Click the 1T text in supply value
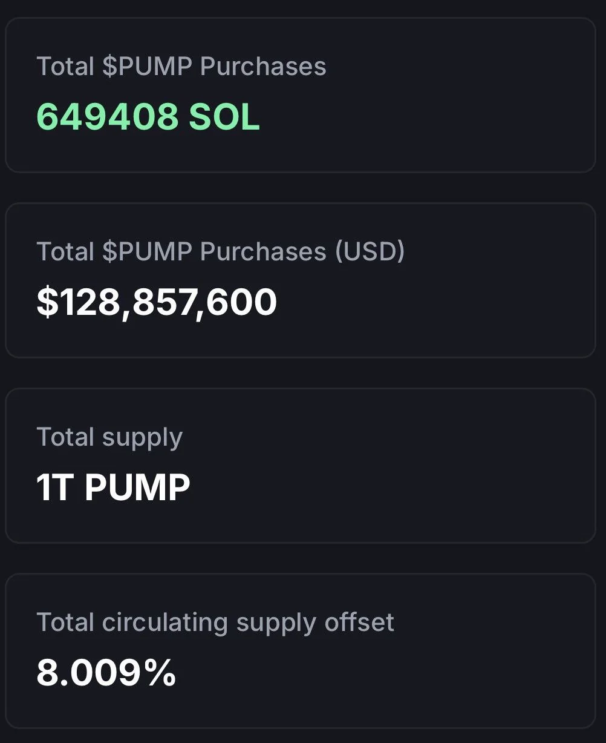 [x=54, y=487]
